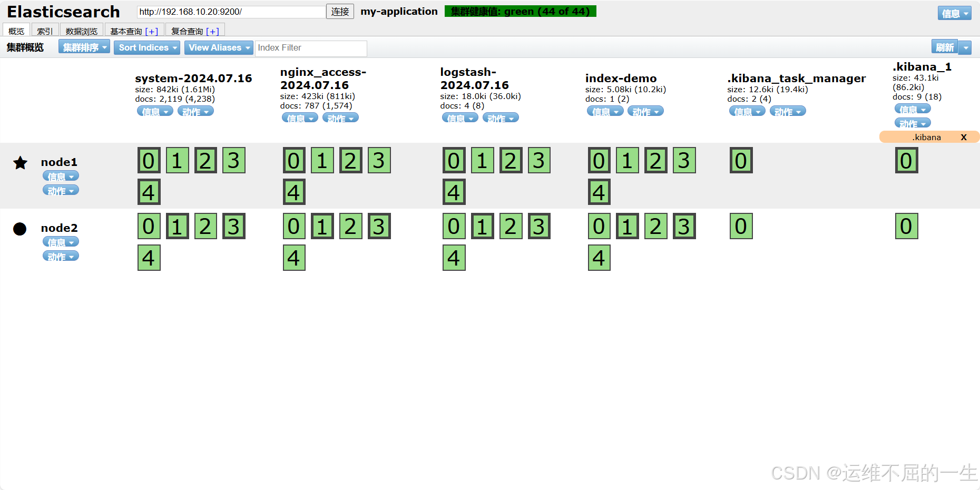Open 信息 dropdown for nginx_access-2024.07.16
This screenshot has height=490, width=980.
tap(300, 118)
